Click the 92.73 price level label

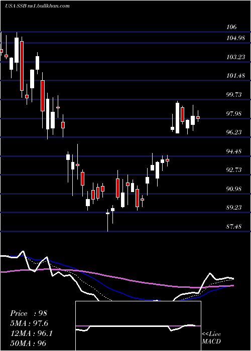click(x=234, y=170)
